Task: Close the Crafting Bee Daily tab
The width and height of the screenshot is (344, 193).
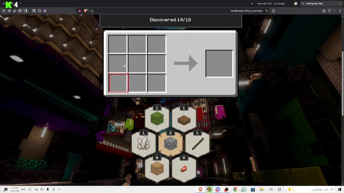Action: [303, 3]
